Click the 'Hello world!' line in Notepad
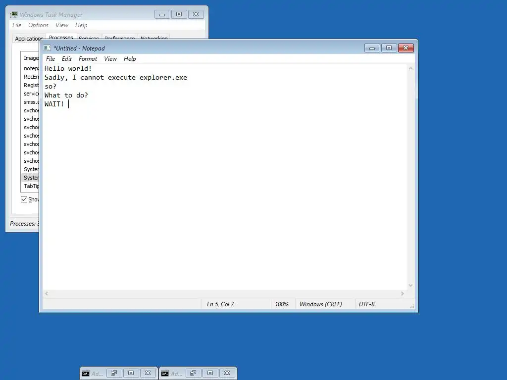The image size is (507, 380). point(68,68)
